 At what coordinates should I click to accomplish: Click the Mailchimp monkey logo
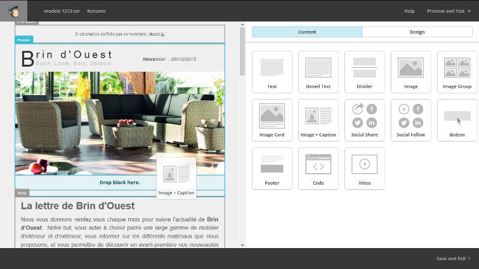click(13, 11)
